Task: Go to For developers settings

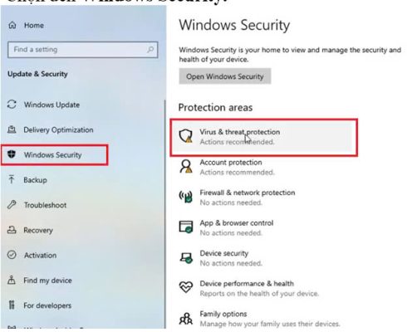Action: (x=47, y=305)
